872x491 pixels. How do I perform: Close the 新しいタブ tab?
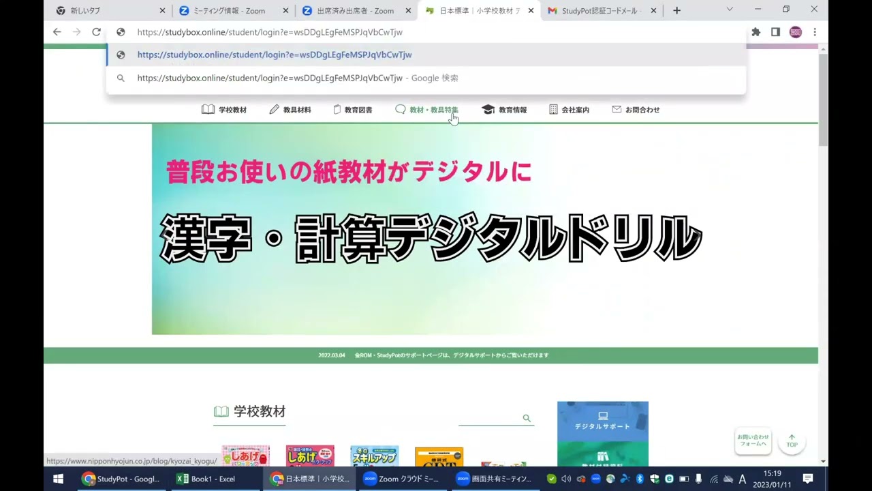[162, 11]
